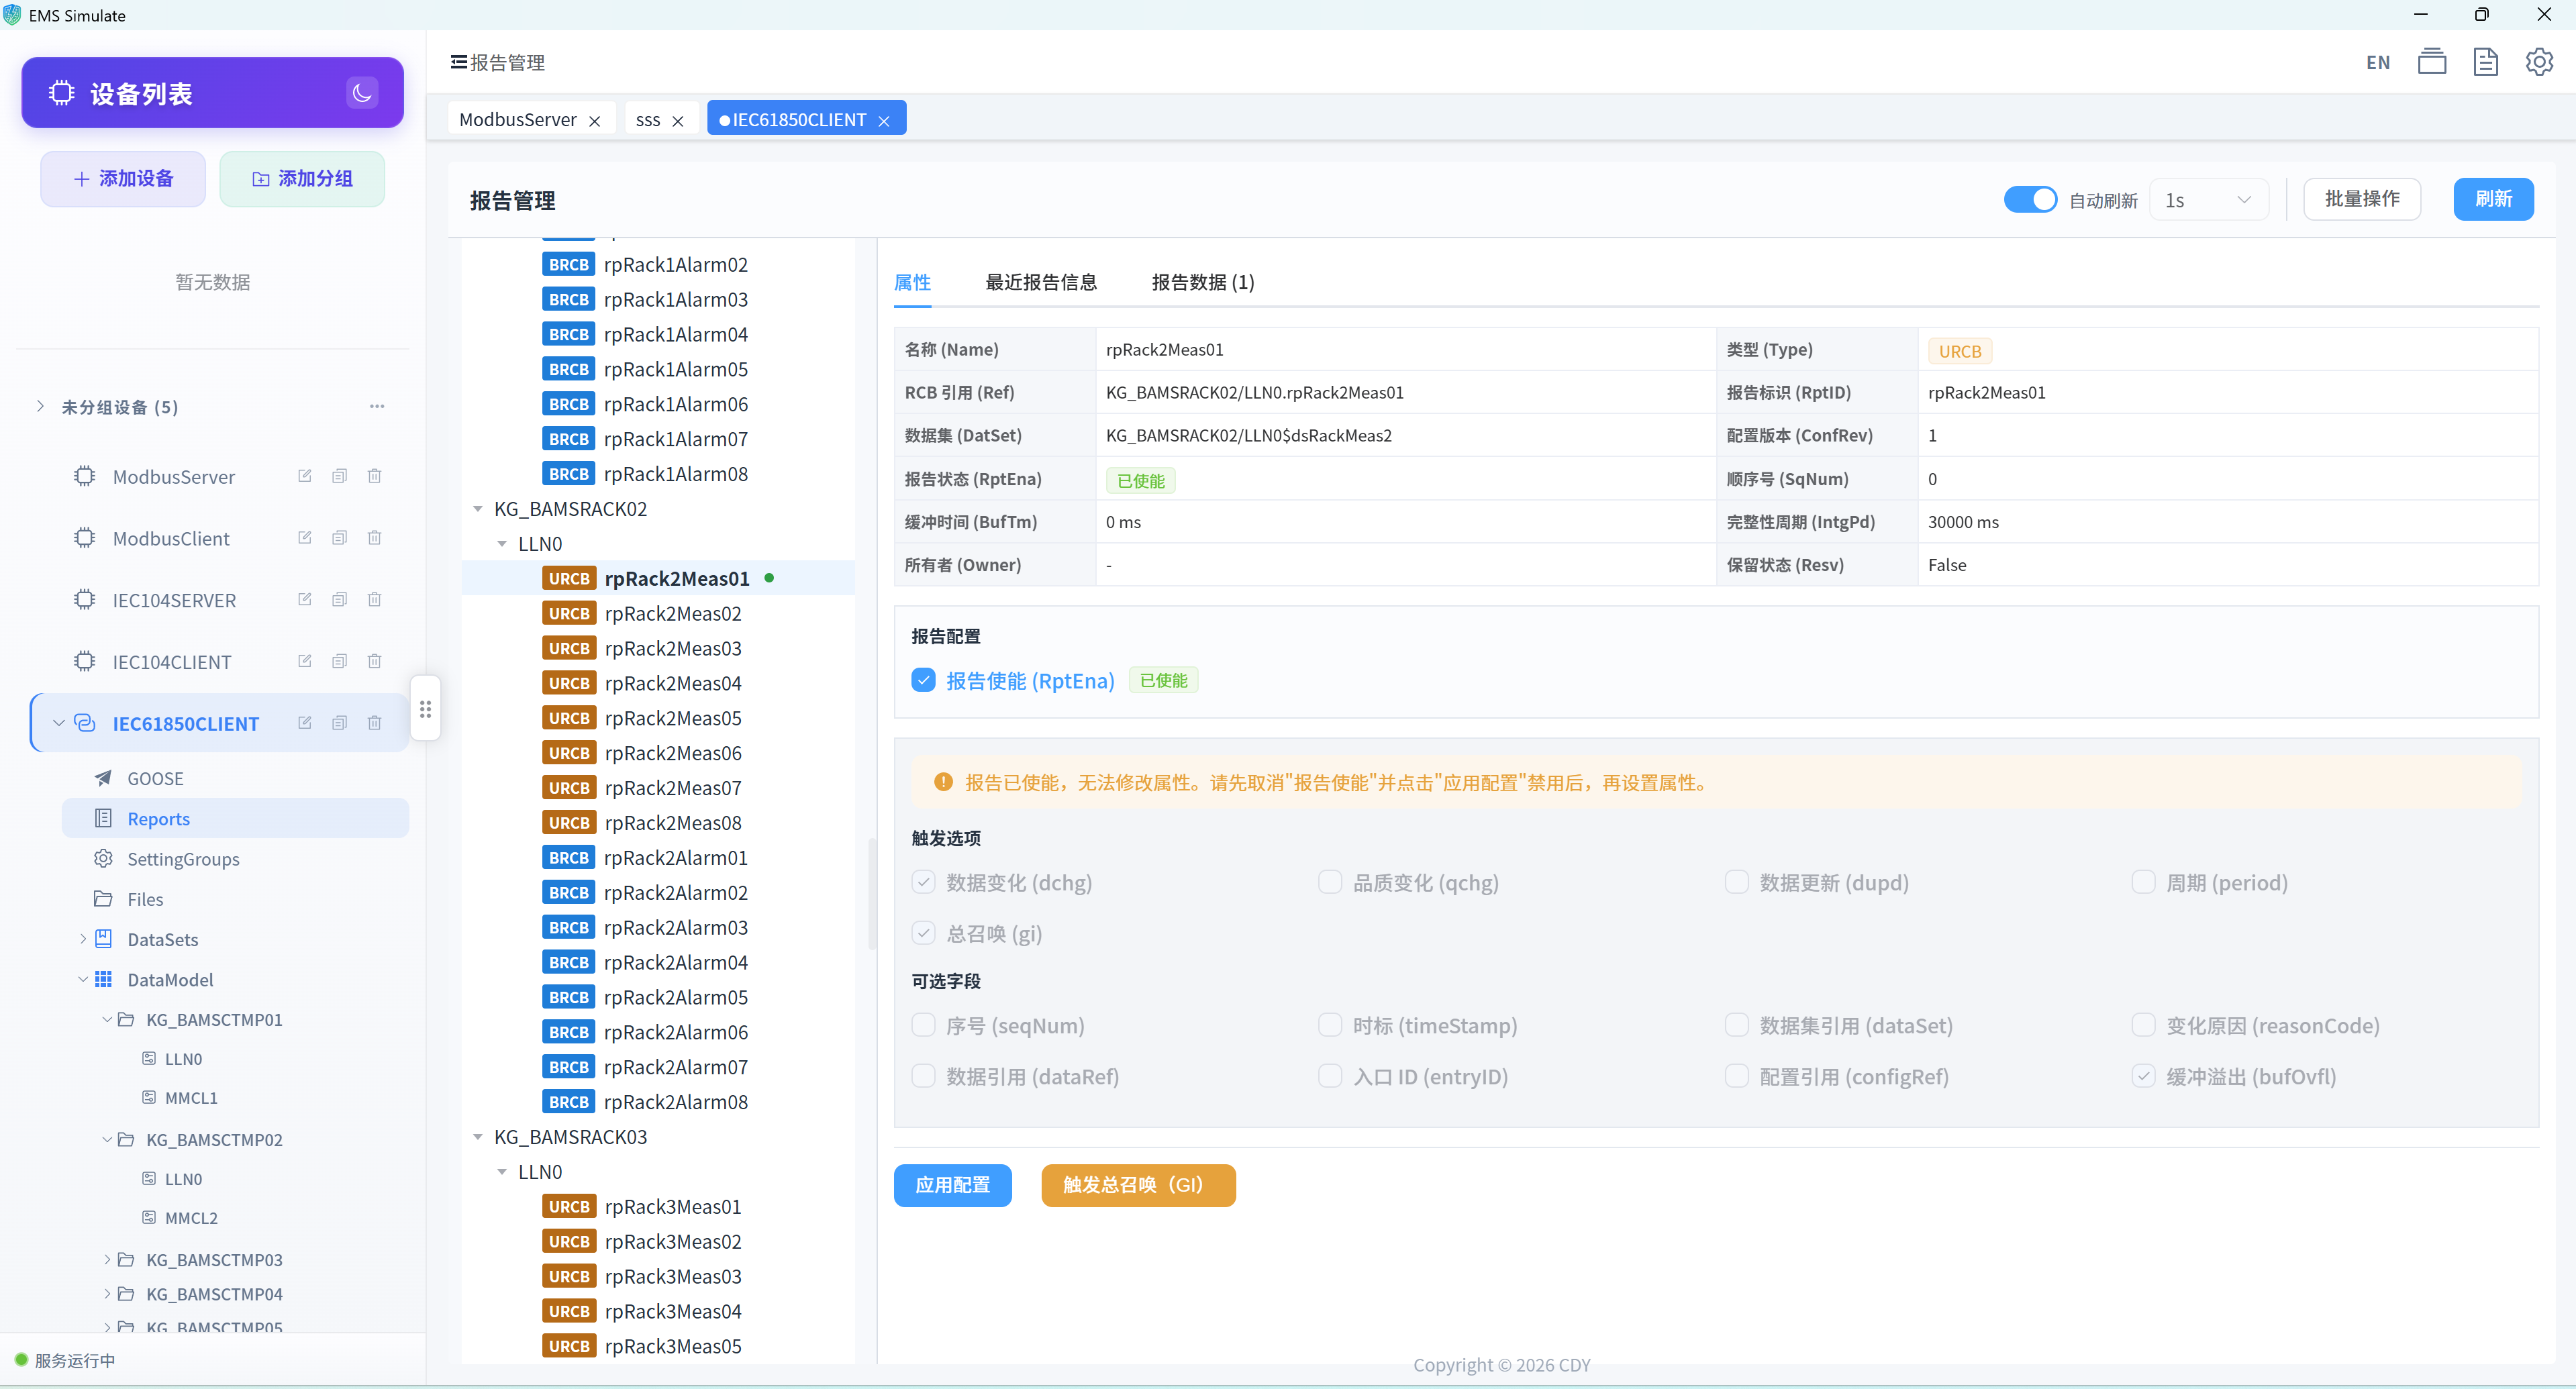Delete the ModbusClient device
Screen dimensions: 2576x1389
pos(375,538)
